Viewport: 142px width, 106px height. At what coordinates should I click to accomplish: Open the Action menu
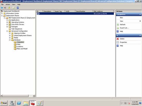tap(8, 4)
